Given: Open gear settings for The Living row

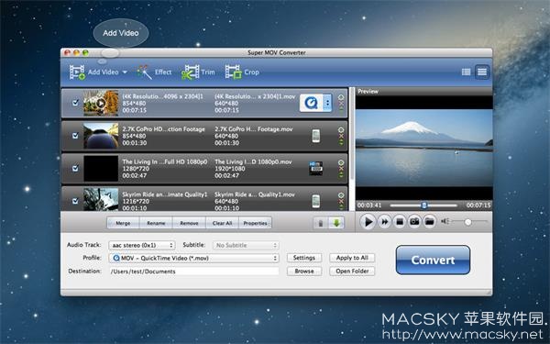Looking at the screenshot, I should 341,162.
